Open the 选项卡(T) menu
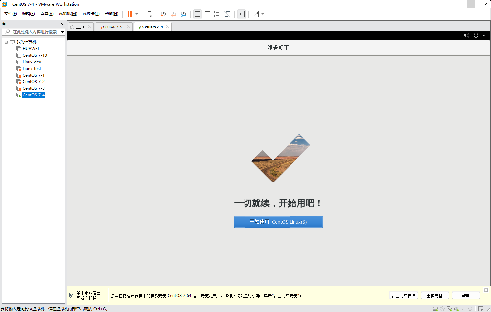This screenshot has width=491, height=312. click(91, 14)
